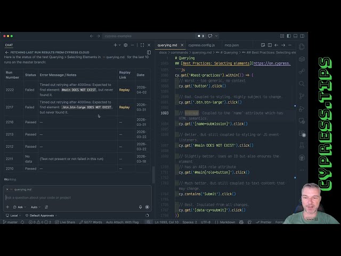
Task: Customize layout icon in title bar
Action: [x=282, y=36]
